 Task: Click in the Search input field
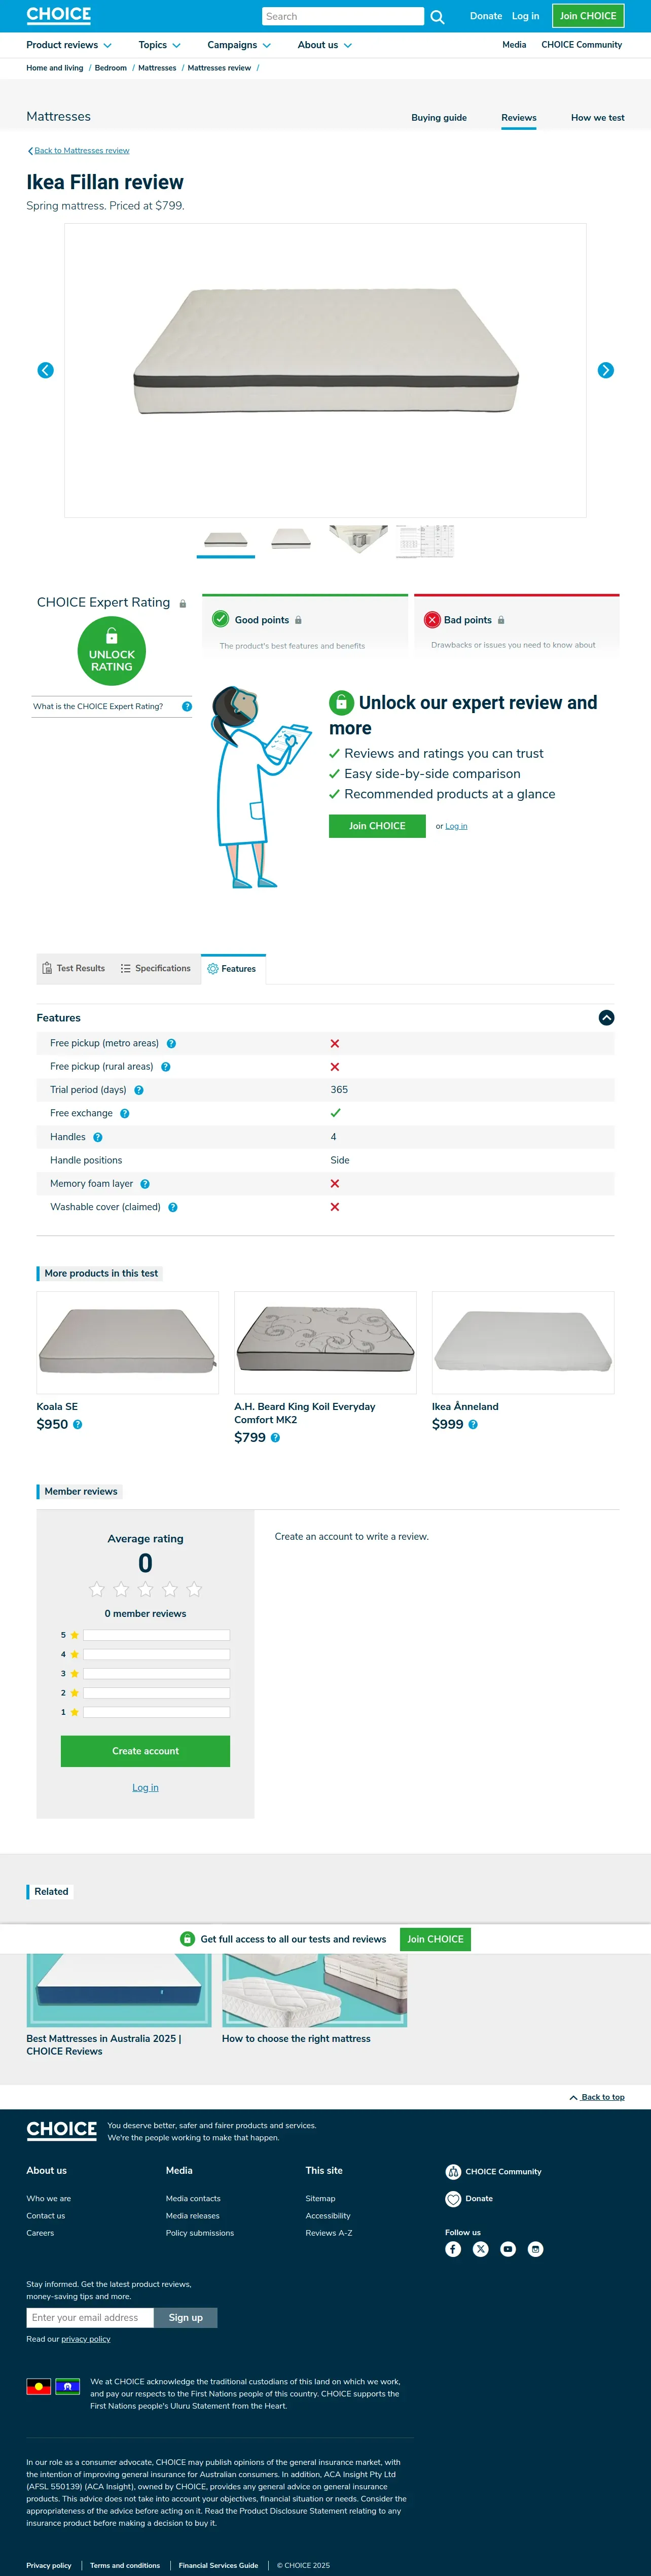point(342,17)
